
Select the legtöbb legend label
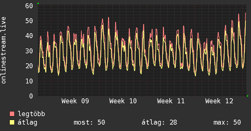(31, 114)
